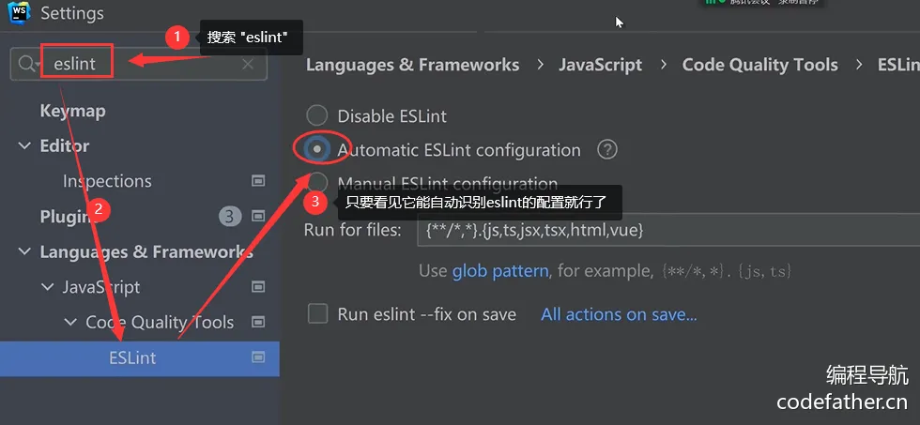Click the Editor tree item label

click(65, 146)
